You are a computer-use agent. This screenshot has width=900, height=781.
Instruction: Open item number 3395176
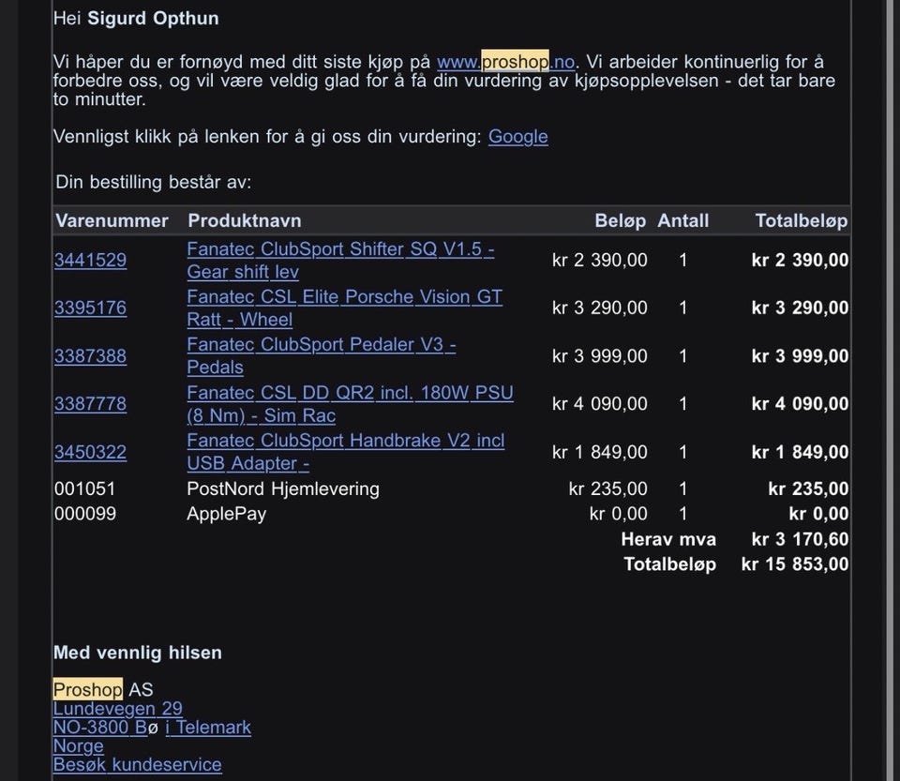point(90,308)
